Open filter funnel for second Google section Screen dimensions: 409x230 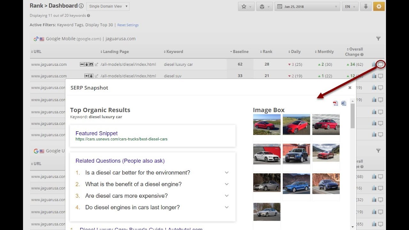378,151
